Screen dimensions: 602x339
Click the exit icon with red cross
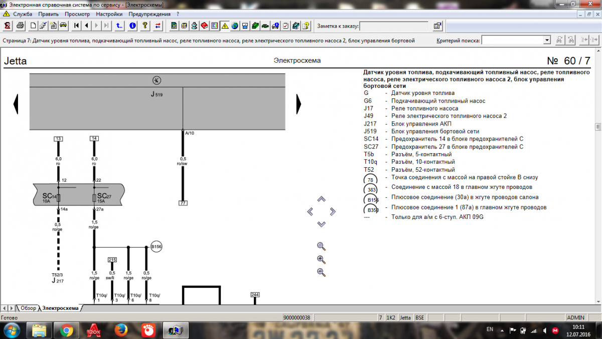(x=8, y=25)
